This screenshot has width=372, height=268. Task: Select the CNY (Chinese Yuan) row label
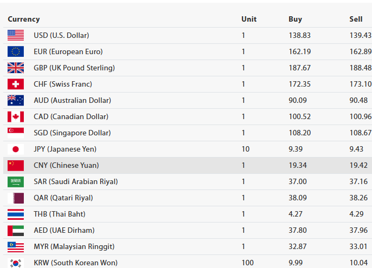coord(66,165)
